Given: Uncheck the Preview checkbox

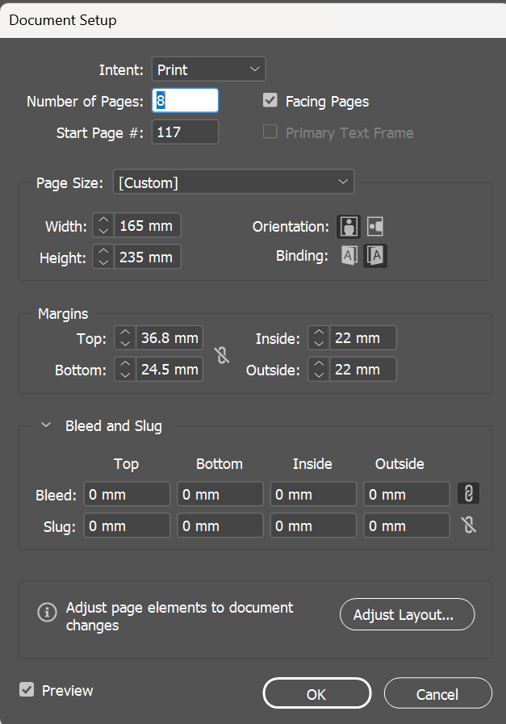Looking at the screenshot, I should [27, 690].
